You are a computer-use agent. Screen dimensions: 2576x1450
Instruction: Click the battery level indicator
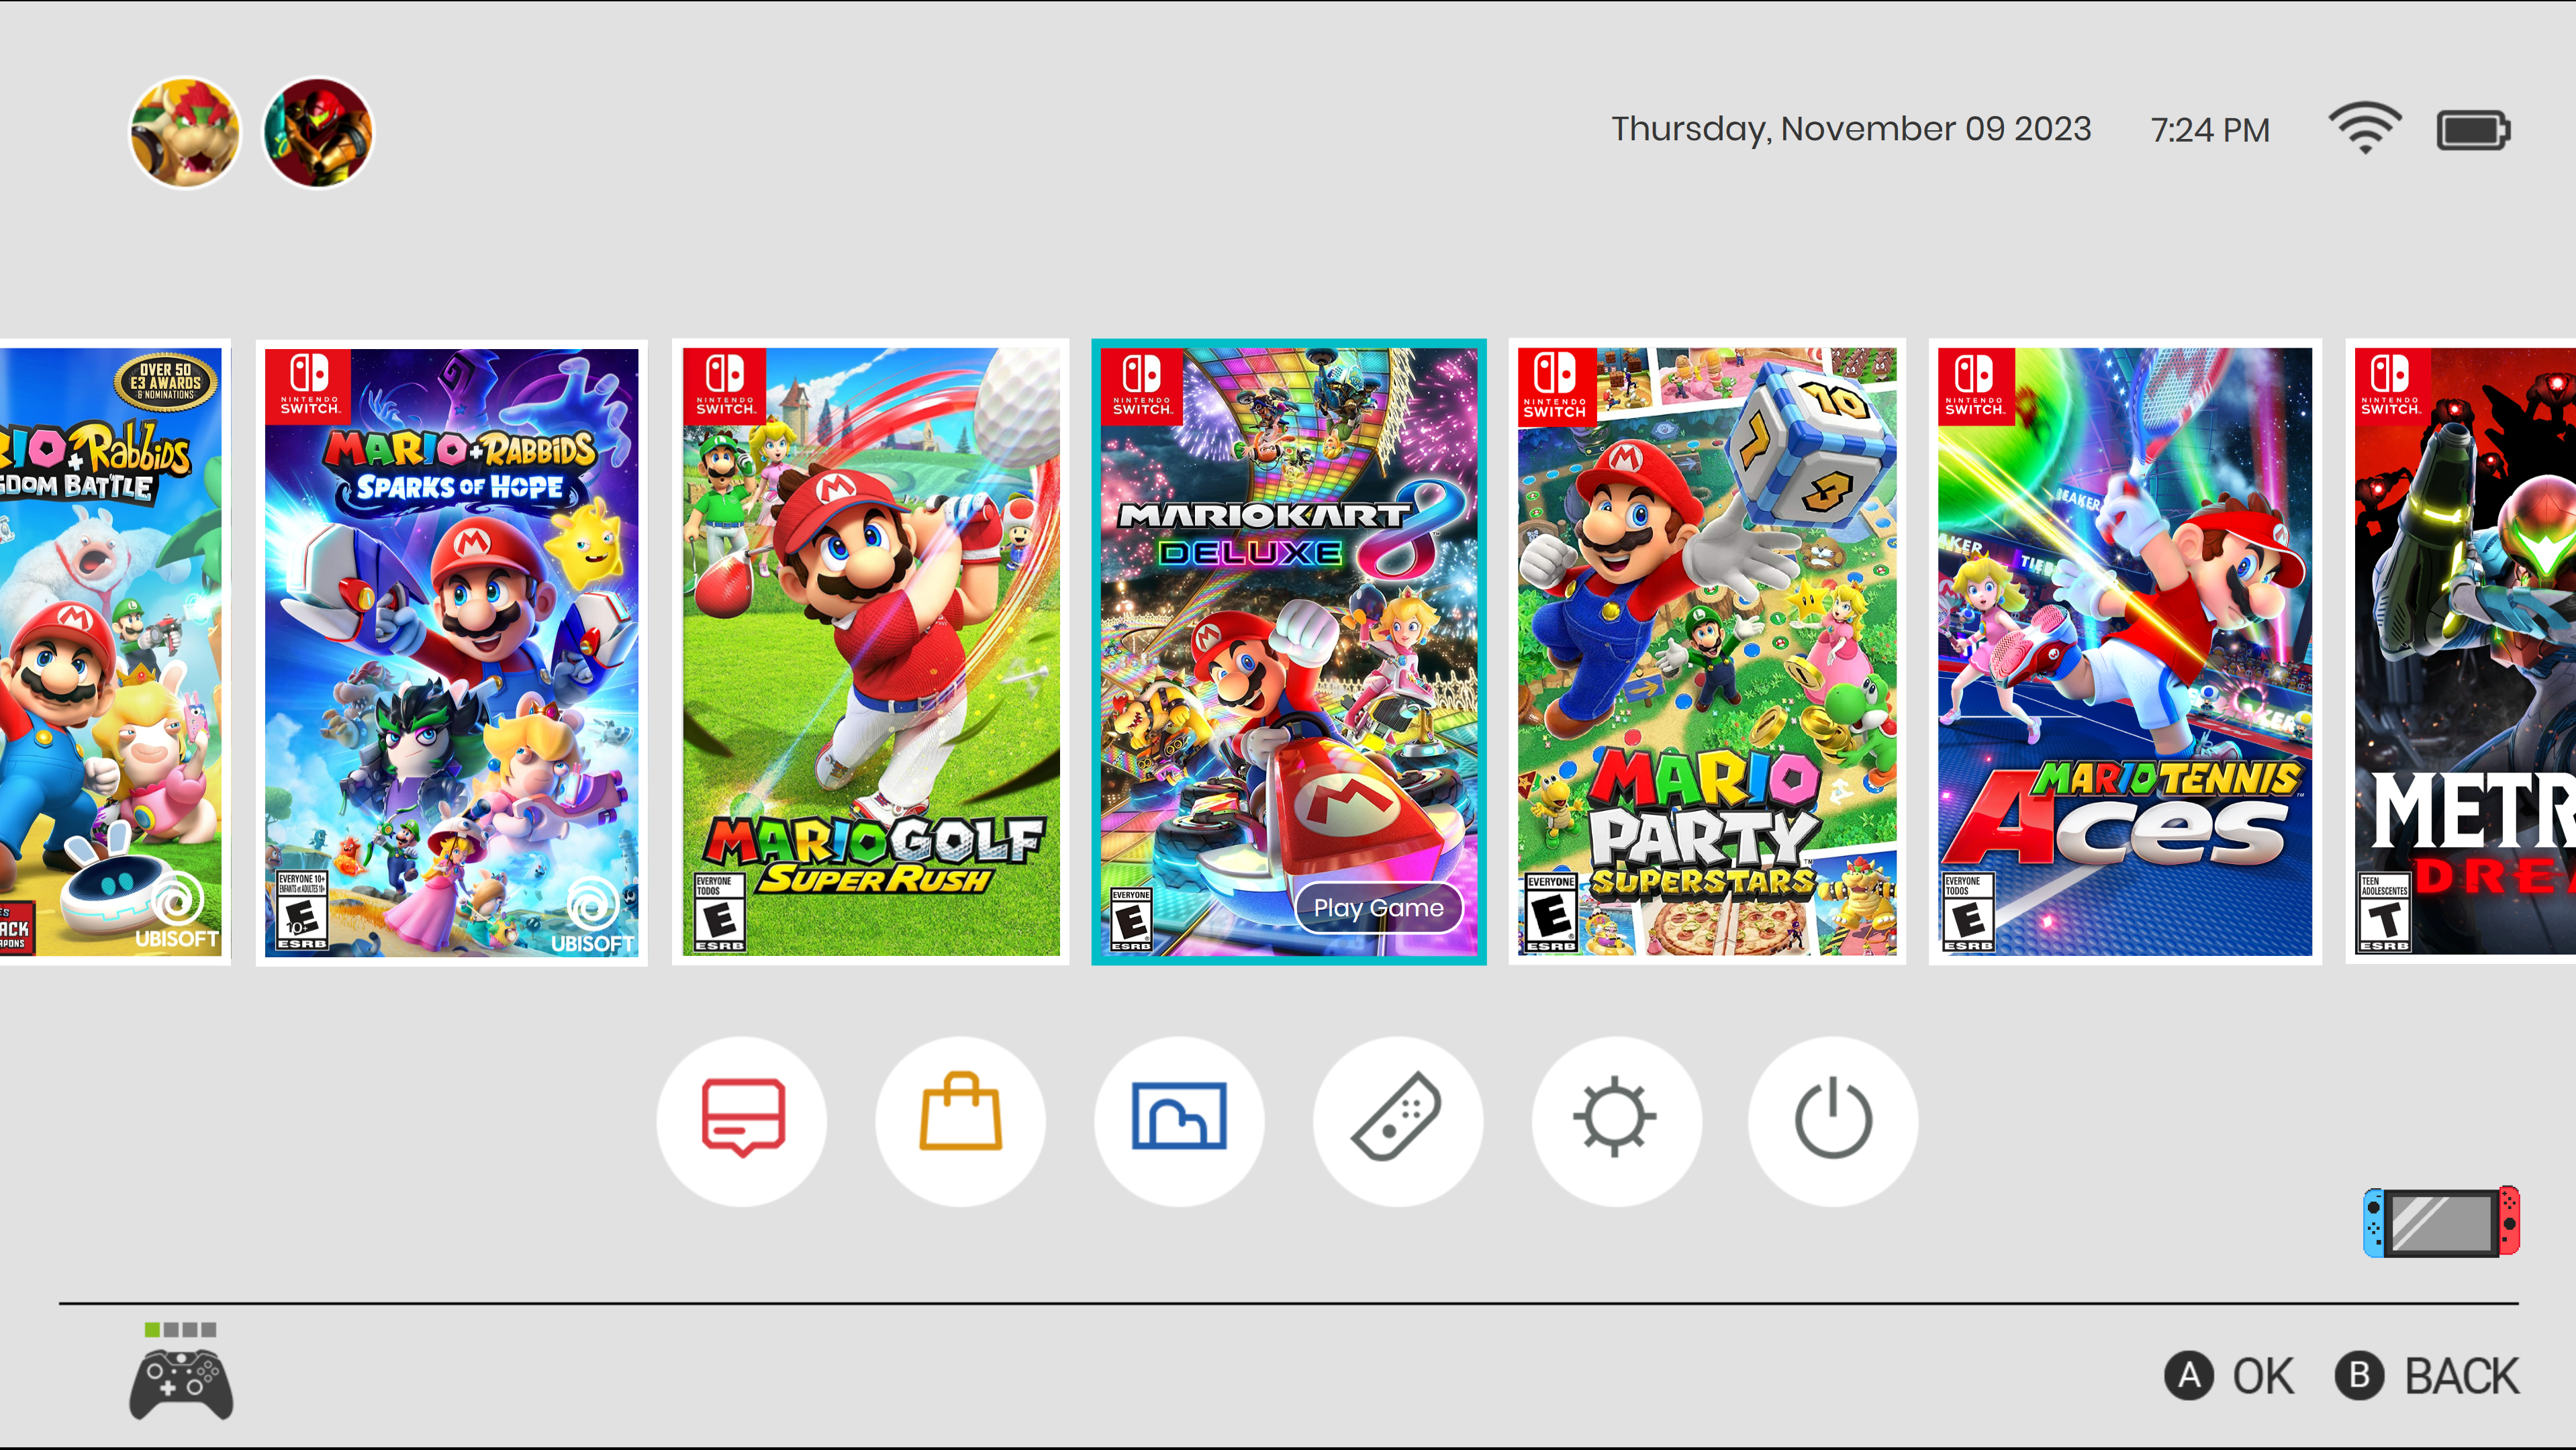pos(2473,130)
